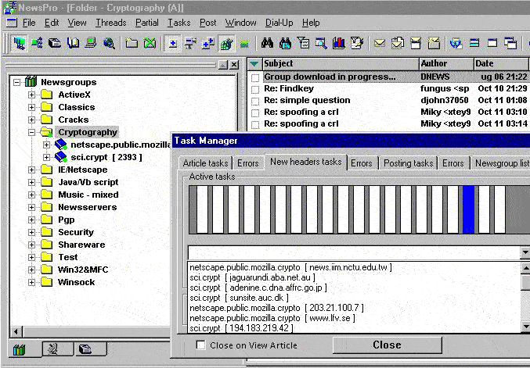This screenshot has height=368, width=530.
Task: Click the bar chart icon in toolbar
Action: (x=339, y=43)
